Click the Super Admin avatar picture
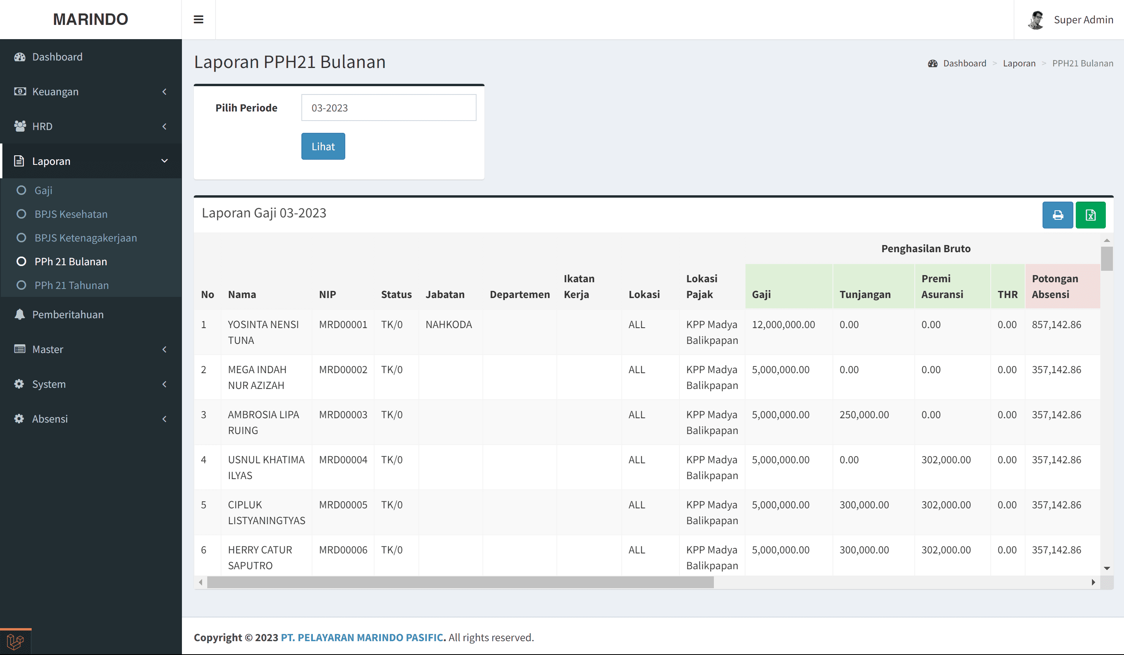 click(1036, 20)
